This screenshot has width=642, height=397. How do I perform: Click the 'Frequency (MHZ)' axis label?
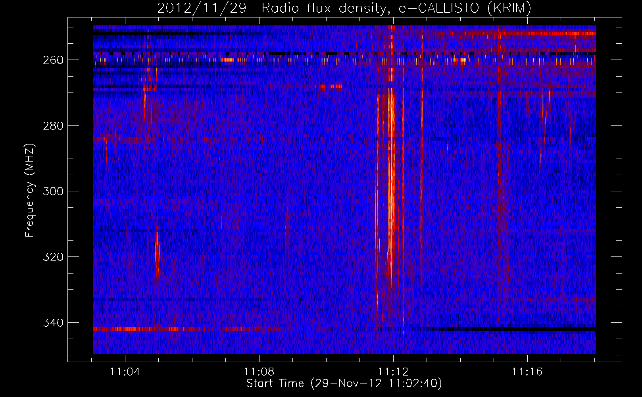[x=29, y=191]
